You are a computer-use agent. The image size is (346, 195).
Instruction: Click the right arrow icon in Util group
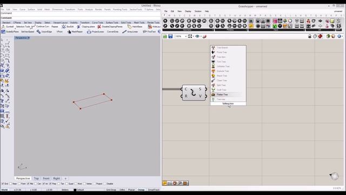point(320,21)
